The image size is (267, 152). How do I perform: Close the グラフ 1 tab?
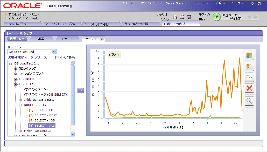[102, 39]
